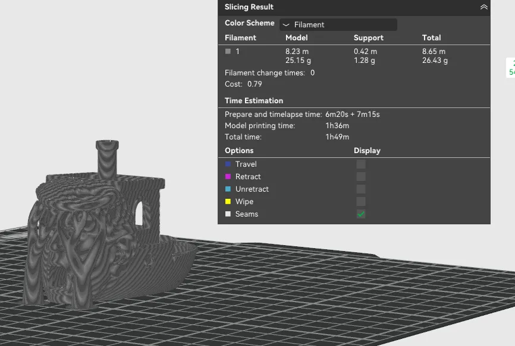The width and height of the screenshot is (515, 346).
Task: Click the cyan Unretract color swatch
Action: click(x=228, y=189)
